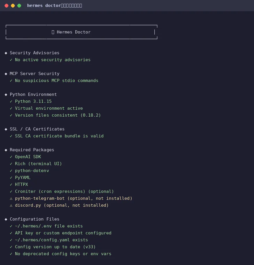
Task: Click 'Croniter (cron expressions) (optional)' line
Action: (64, 191)
